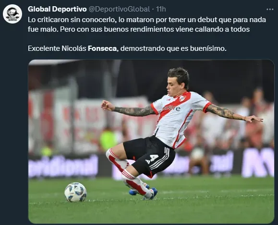Click the blurred advertising board behind the ball
The width and height of the screenshot is (278, 225).
(x=63, y=166)
